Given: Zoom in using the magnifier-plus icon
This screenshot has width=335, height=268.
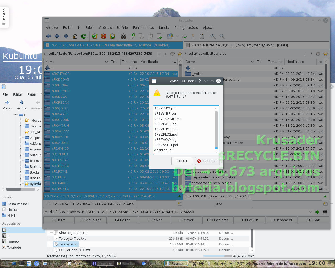Looking at the screenshot, I should [213, 36].
